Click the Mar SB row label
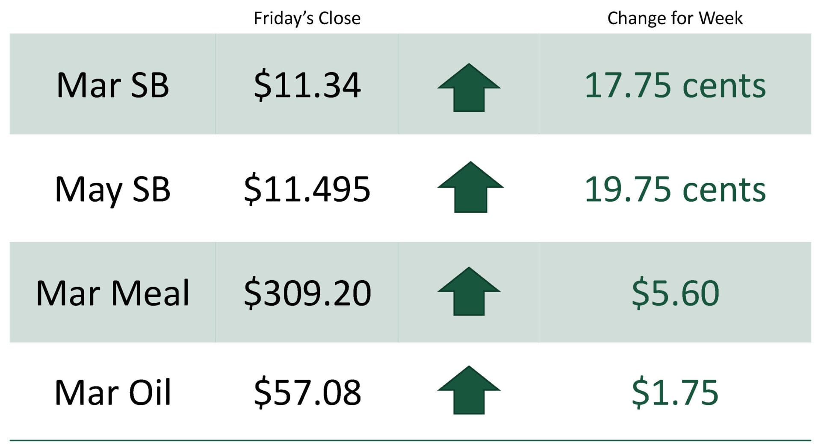 (112, 85)
